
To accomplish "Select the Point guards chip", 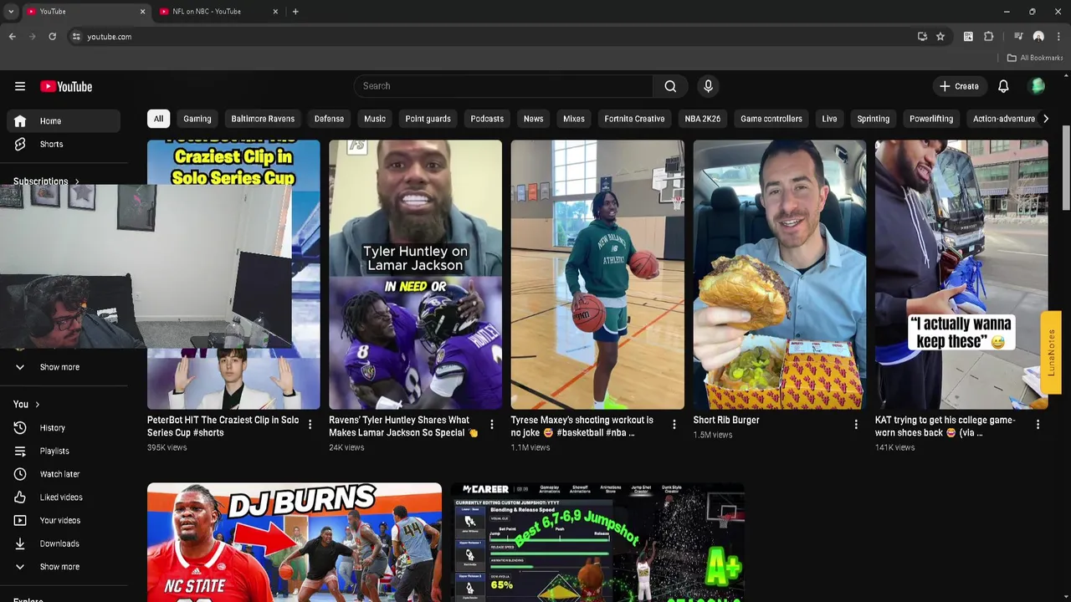I will (x=428, y=119).
